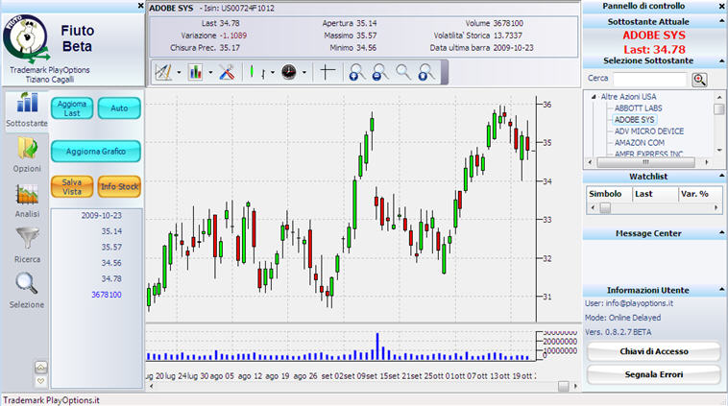The image size is (728, 406).
Task: Open the indicators bar-chart icon
Action: click(196, 72)
